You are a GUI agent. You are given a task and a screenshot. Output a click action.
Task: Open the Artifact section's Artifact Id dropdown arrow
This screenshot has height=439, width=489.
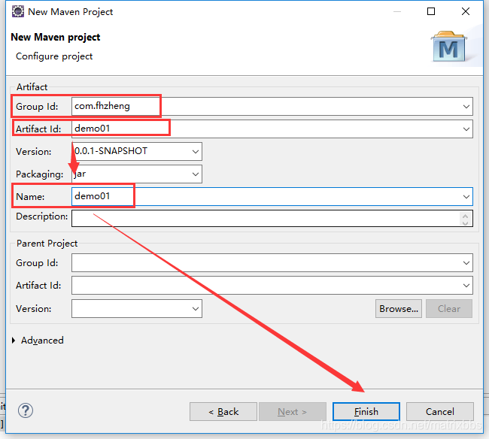click(x=466, y=129)
